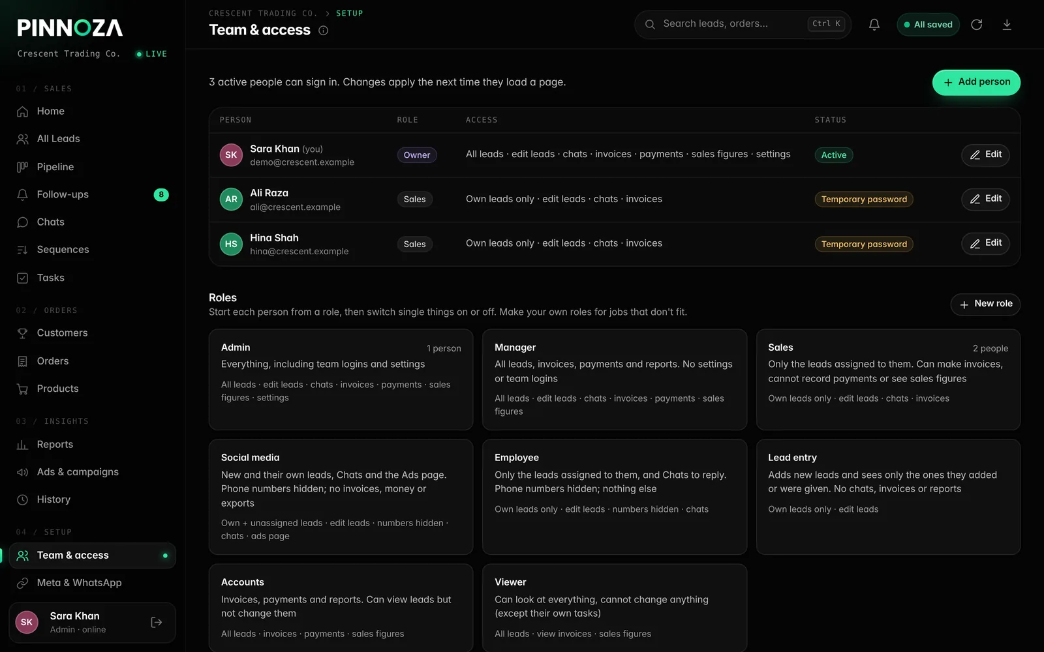Open the Manager role card
This screenshot has height=652, width=1044.
point(615,379)
